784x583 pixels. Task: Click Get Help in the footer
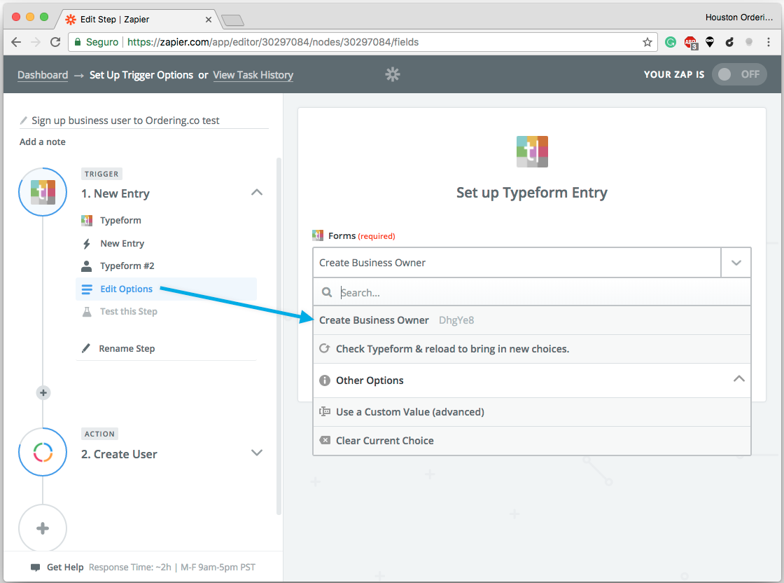[65, 567]
